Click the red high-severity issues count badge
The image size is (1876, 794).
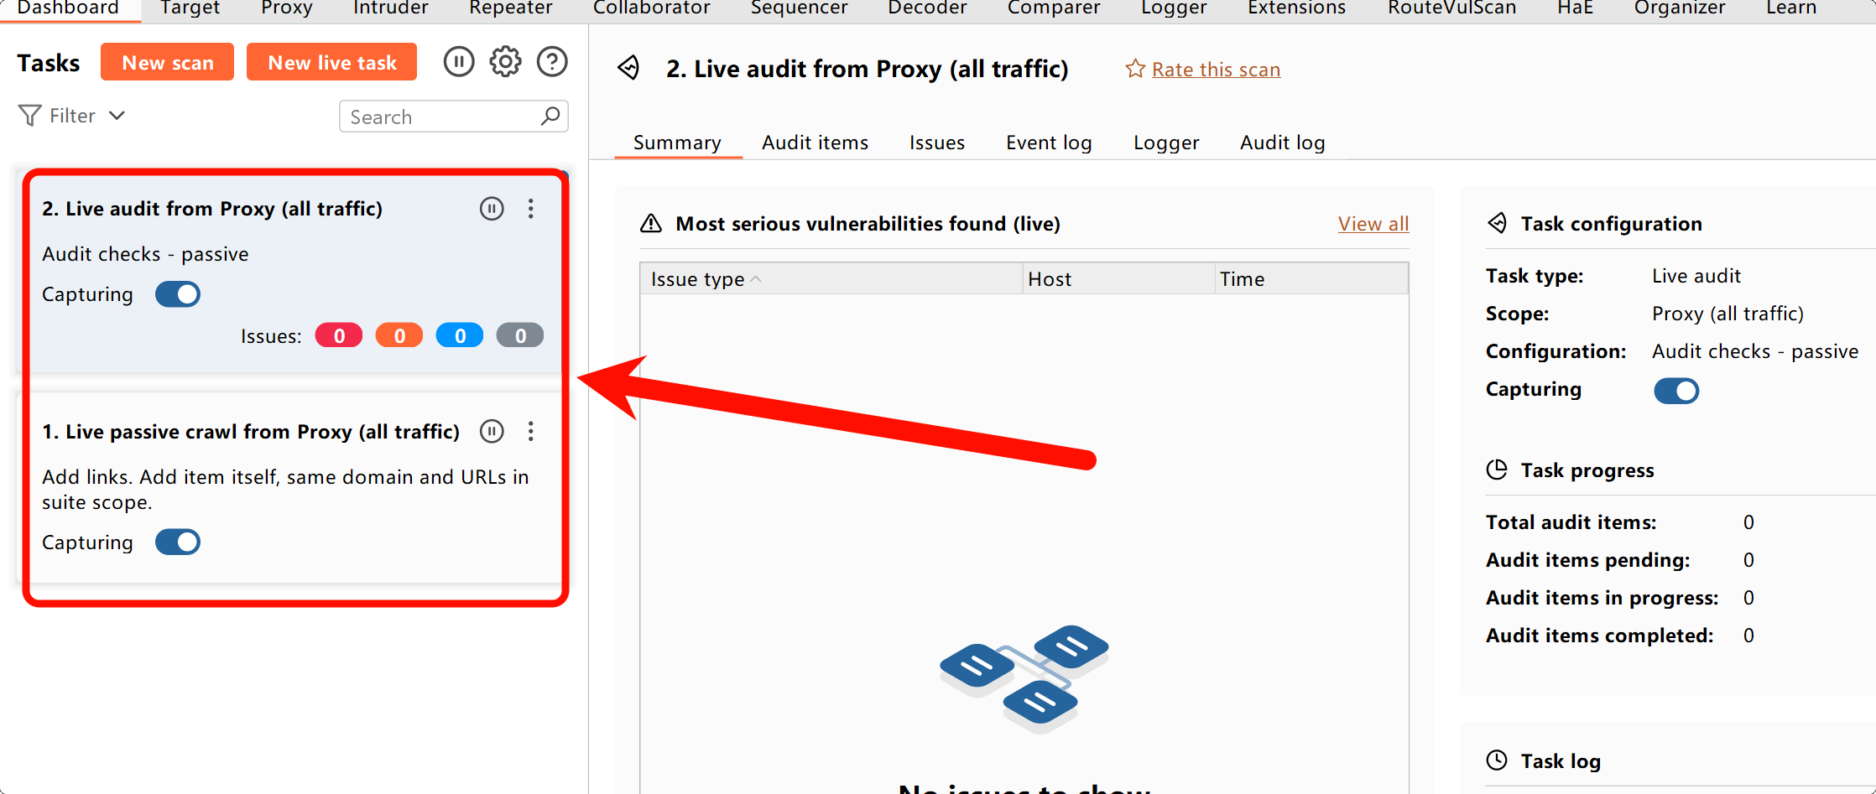point(339,336)
